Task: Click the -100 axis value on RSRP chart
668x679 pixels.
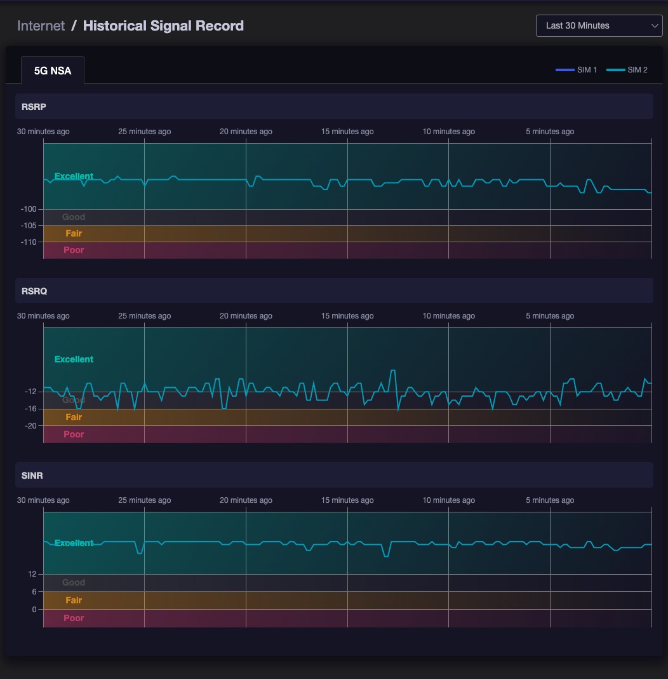Action: [28, 209]
